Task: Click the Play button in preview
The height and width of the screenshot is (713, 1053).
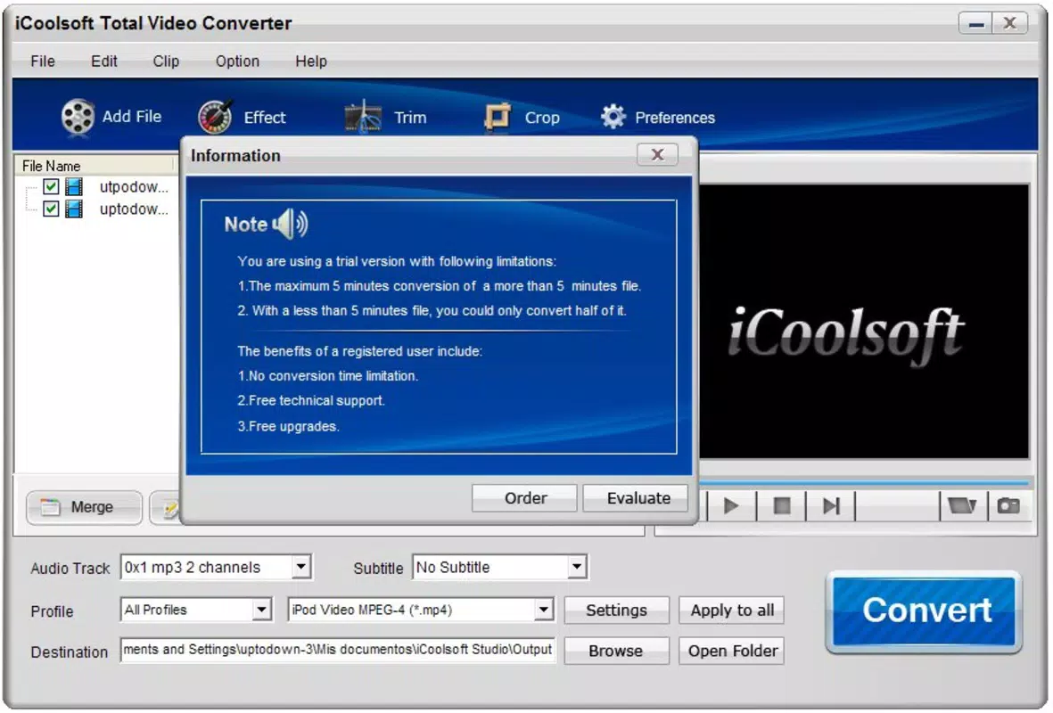Action: [x=730, y=505]
